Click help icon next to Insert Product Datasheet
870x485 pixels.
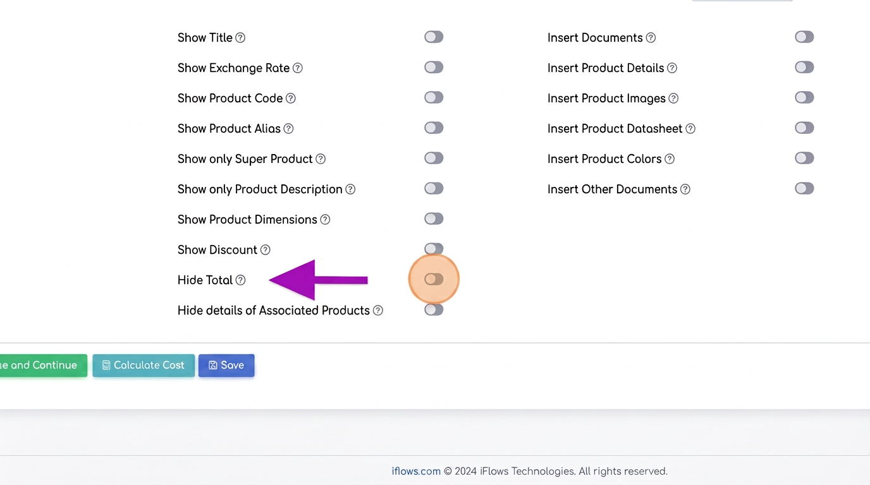690,129
